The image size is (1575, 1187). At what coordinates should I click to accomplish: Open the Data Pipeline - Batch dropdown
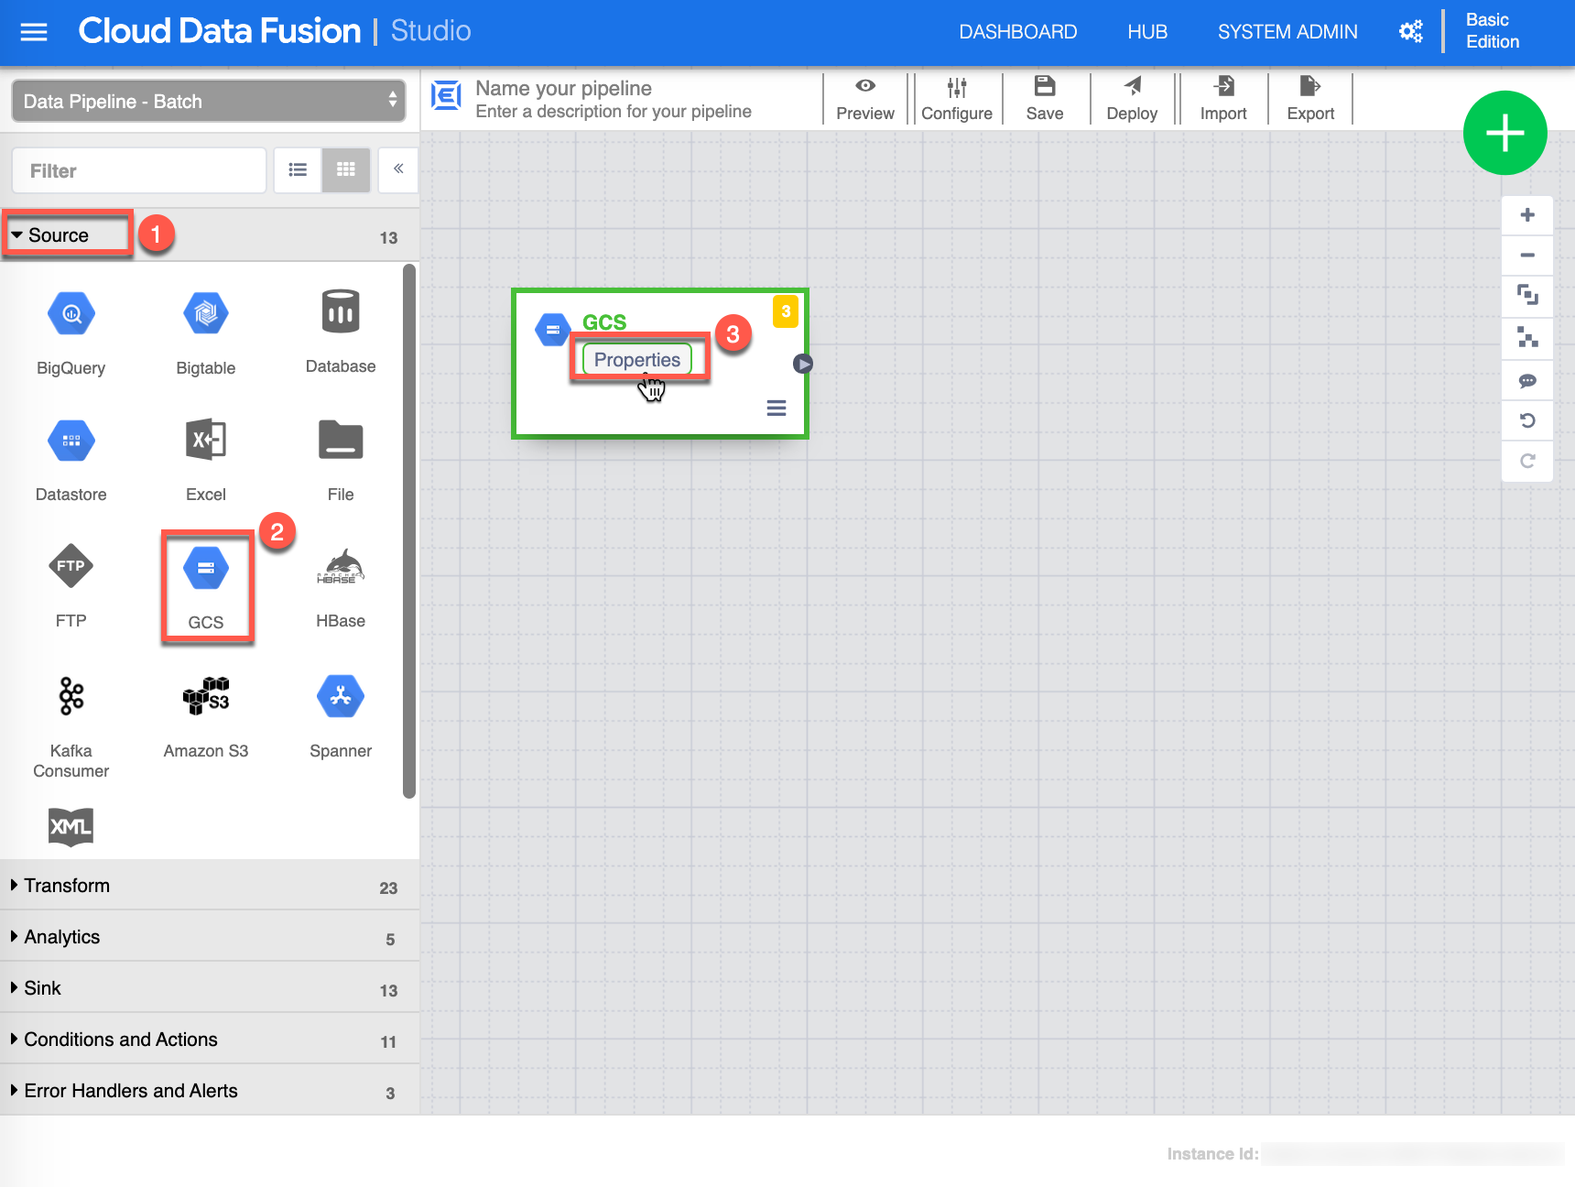(x=209, y=101)
